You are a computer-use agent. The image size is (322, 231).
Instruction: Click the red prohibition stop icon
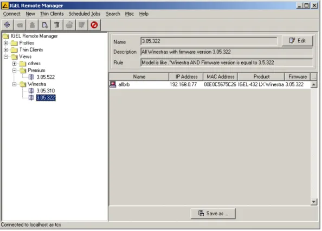[x=94, y=25]
